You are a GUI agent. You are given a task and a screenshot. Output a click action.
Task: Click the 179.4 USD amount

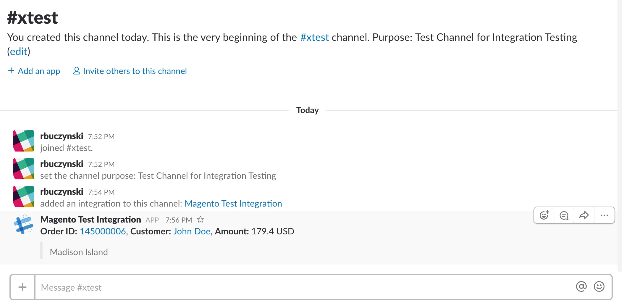273,231
